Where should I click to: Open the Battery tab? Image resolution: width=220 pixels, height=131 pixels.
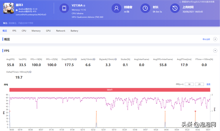[x=74, y=31]
